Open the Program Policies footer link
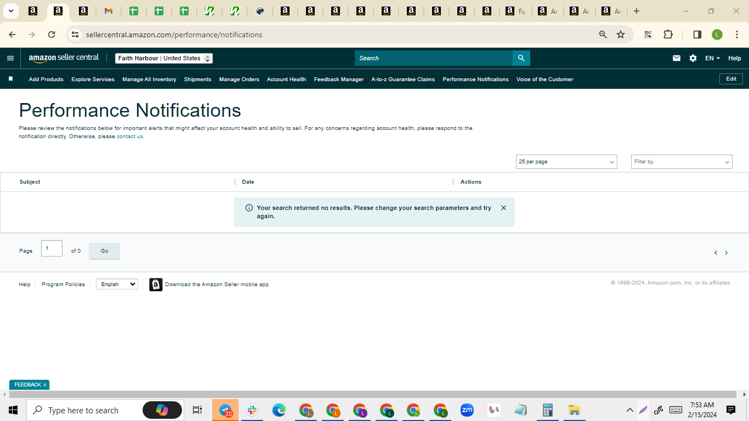The height and width of the screenshot is (421, 749). coord(63,285)
